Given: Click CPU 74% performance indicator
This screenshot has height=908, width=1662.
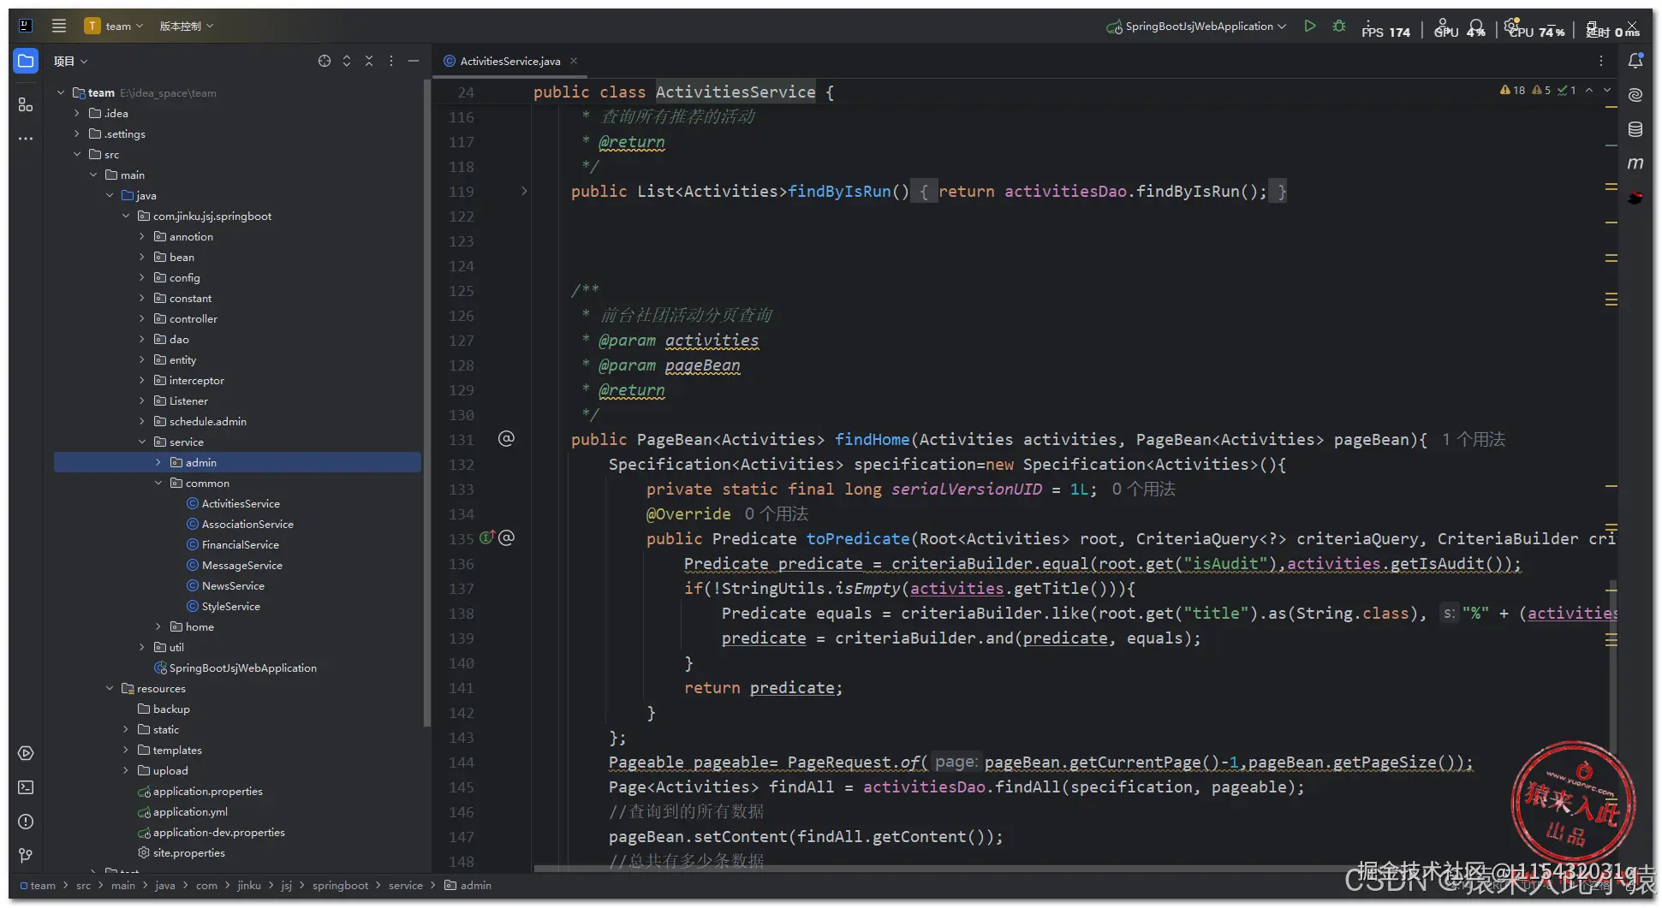Looking at the screenshot, I should pyautogui.click(x=1536, y=31).
